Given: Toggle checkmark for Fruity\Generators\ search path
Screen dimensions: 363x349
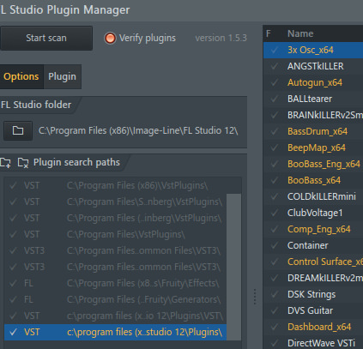Looking at the screenshot, I should [x=13, y=299].
